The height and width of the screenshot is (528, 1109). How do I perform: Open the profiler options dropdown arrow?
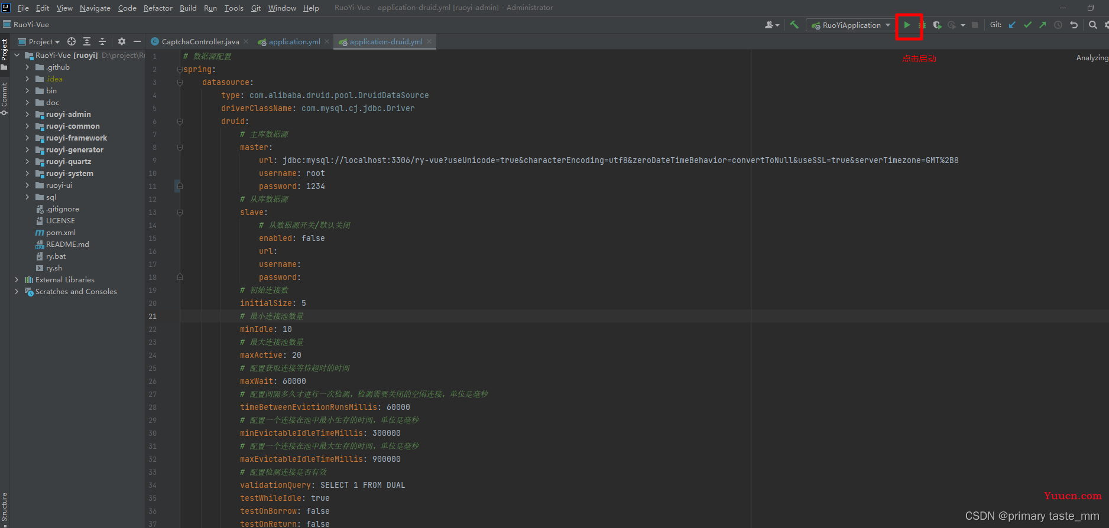[963, 25]
